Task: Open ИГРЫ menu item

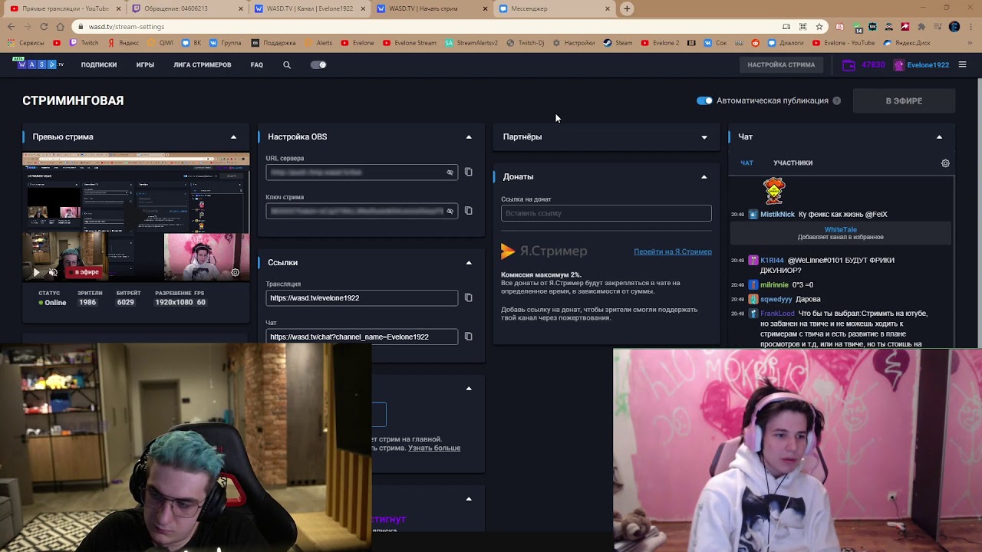Action: [145, 65]
